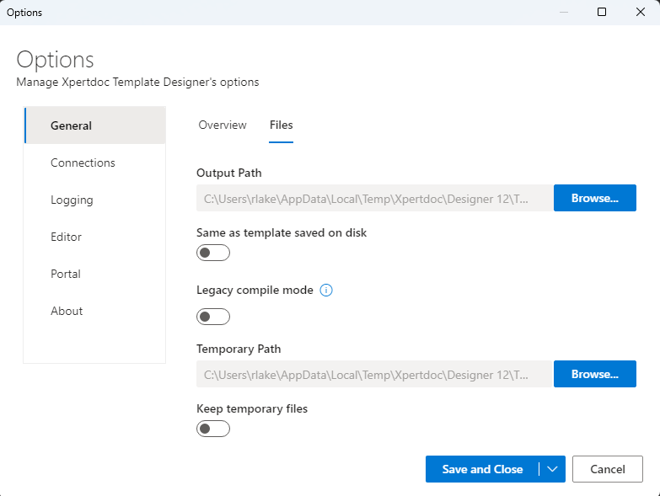Click the Options page heading

pyautogui.click(x=55, y=60)
